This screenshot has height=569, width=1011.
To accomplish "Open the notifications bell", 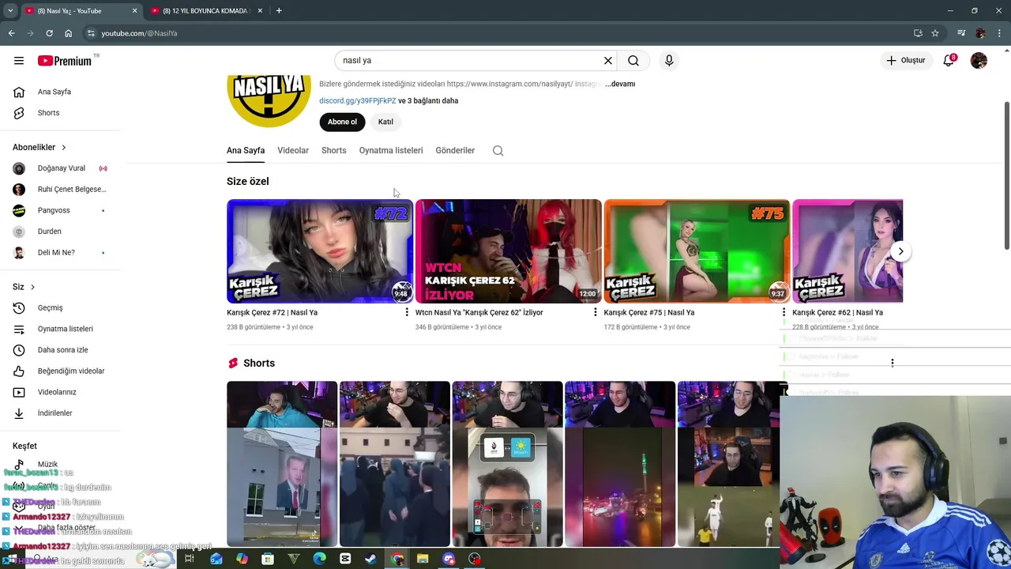I will coord(949,61).
